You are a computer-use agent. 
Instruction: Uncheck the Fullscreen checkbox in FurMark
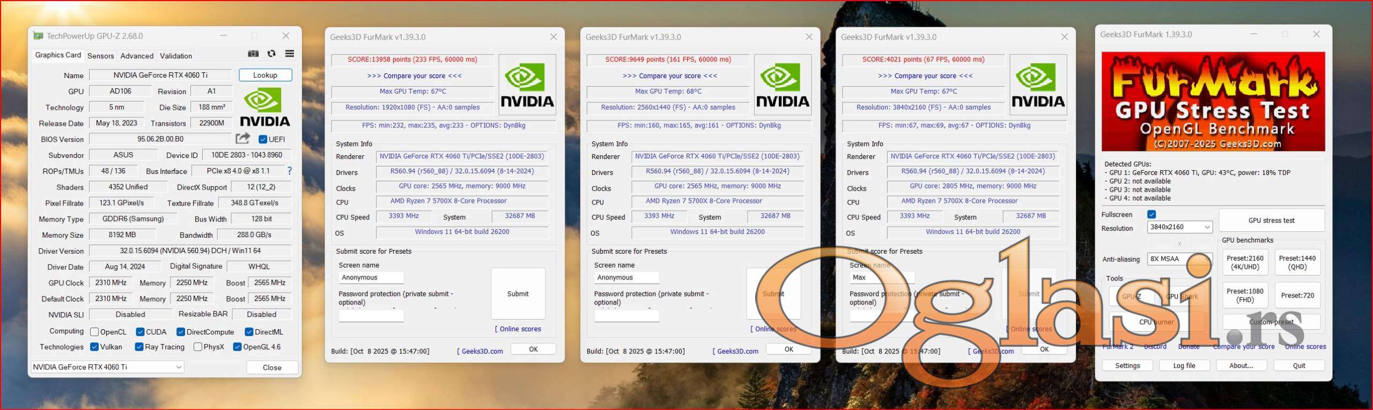click(1151, 214)
